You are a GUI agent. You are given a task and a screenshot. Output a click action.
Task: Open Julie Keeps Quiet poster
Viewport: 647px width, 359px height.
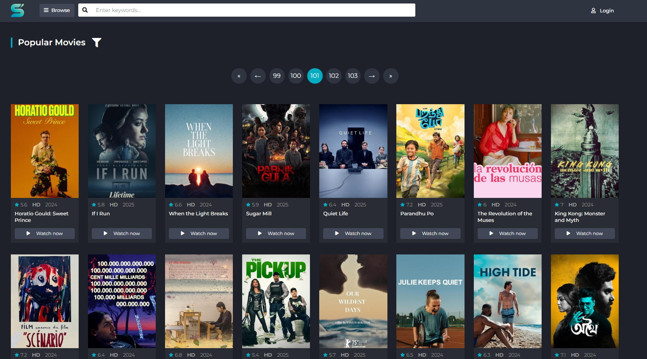[x=430, y=301]
